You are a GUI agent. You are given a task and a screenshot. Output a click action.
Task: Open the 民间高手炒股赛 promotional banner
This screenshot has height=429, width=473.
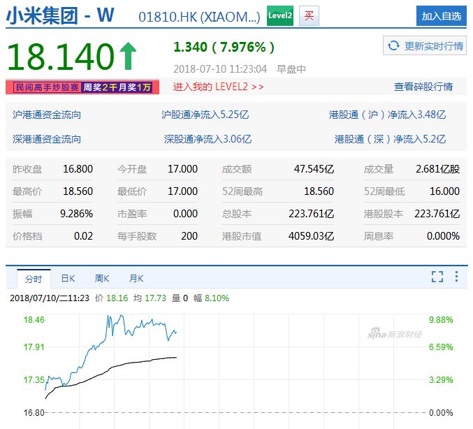(x=82, y=87)
